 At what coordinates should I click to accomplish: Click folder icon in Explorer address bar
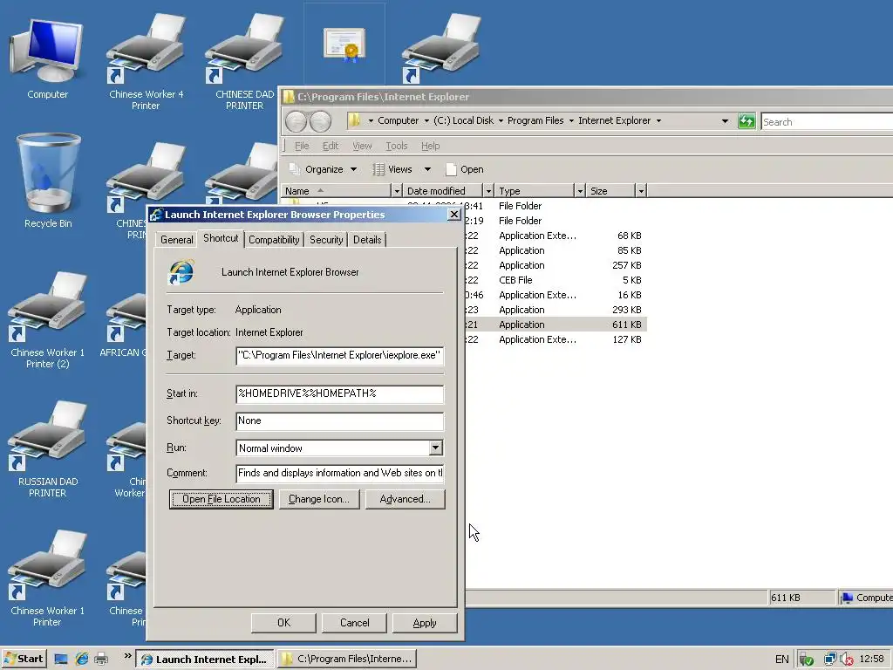[x=354, y=120]
